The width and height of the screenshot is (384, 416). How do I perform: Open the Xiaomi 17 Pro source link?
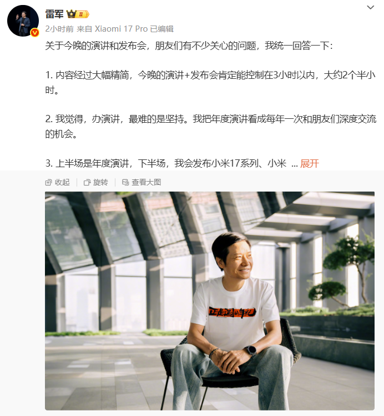(121, 29)
